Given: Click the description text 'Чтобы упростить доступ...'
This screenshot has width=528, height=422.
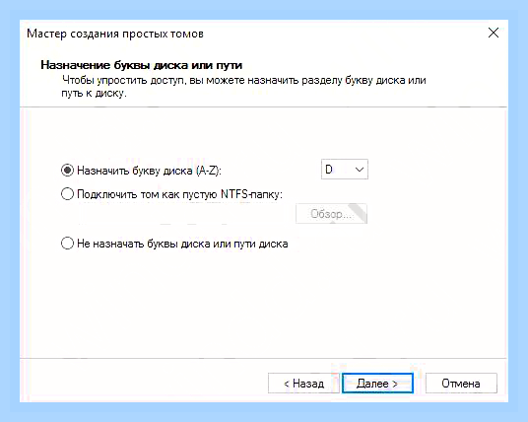Looking at the screenshot, I should click(243, 87).
